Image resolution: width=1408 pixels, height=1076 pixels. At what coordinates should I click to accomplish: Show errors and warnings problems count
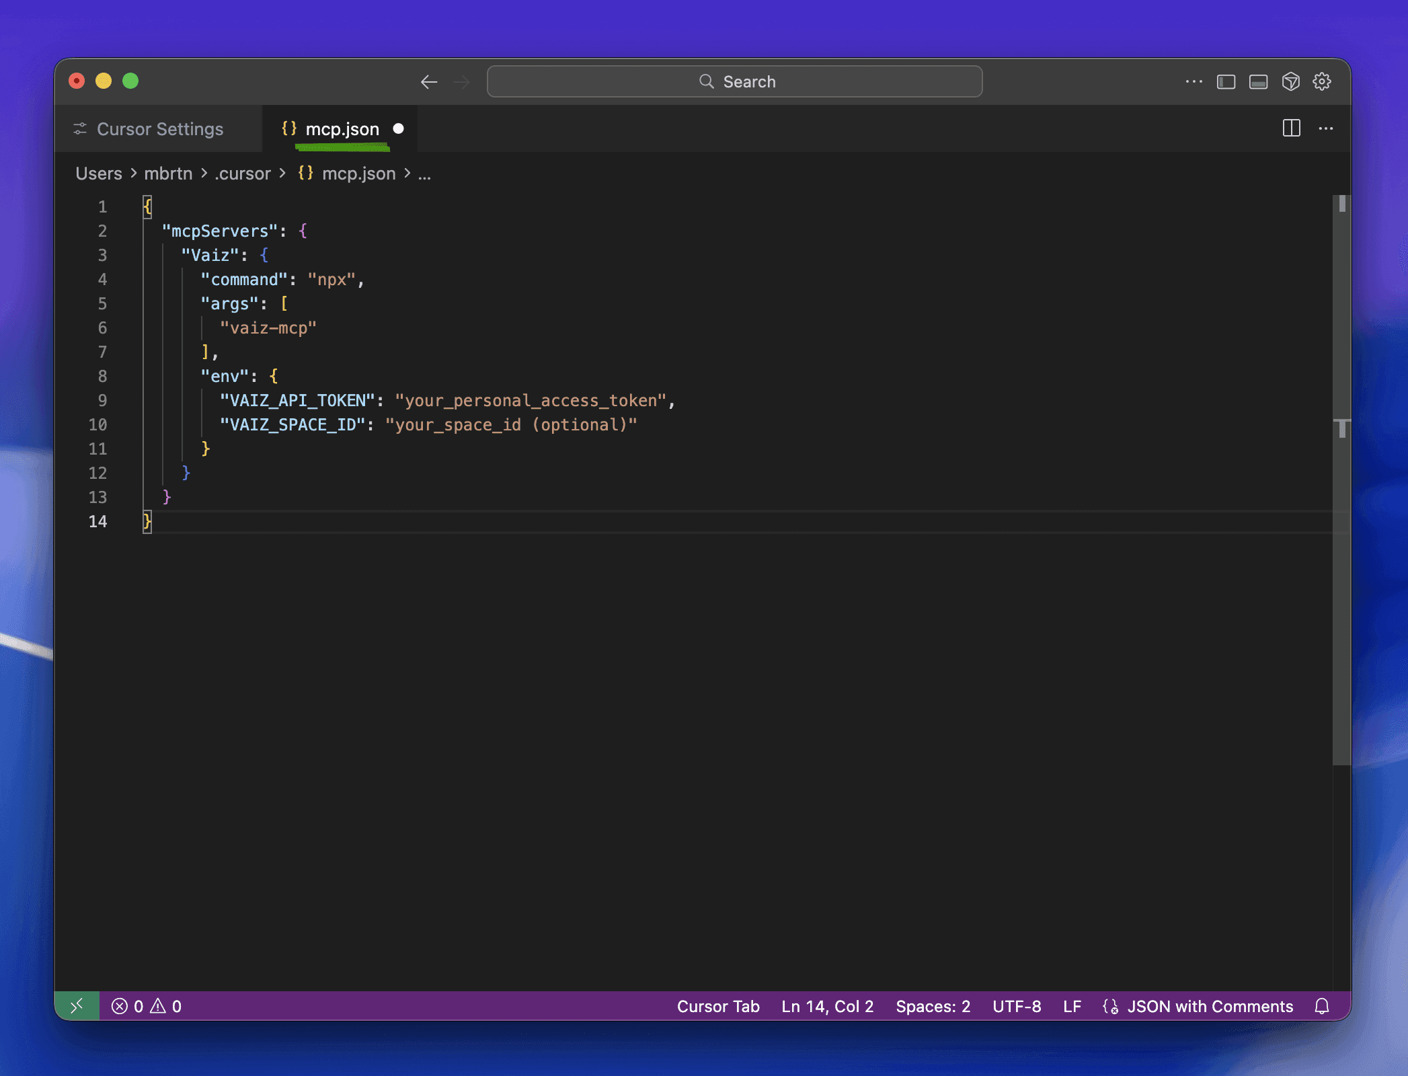147,1006
